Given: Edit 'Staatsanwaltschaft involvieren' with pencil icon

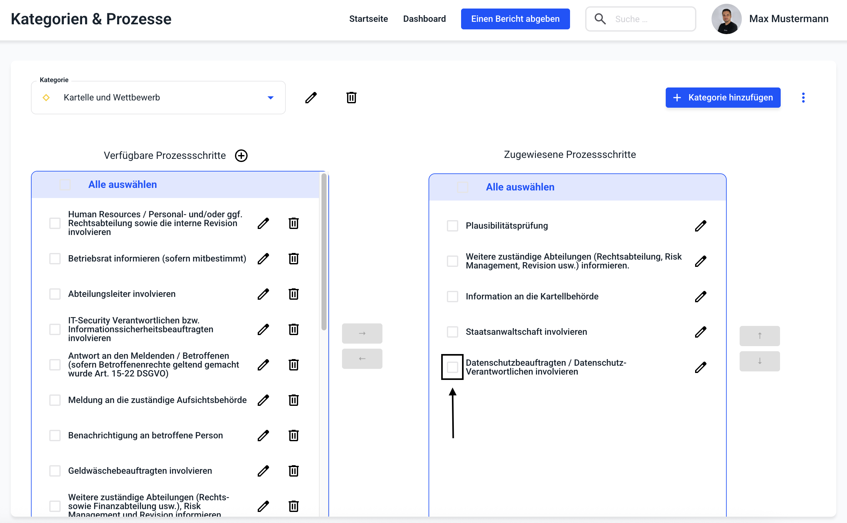Looking at the screenshot, I should (700, 332).
